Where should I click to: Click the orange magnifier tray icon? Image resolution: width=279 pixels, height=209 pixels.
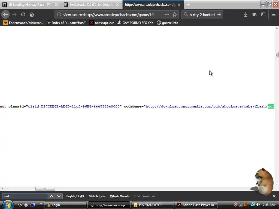tap(245, 205)
